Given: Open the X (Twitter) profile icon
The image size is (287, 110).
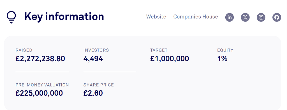Looking at the screenshot, I should click(x=245, y=17).
